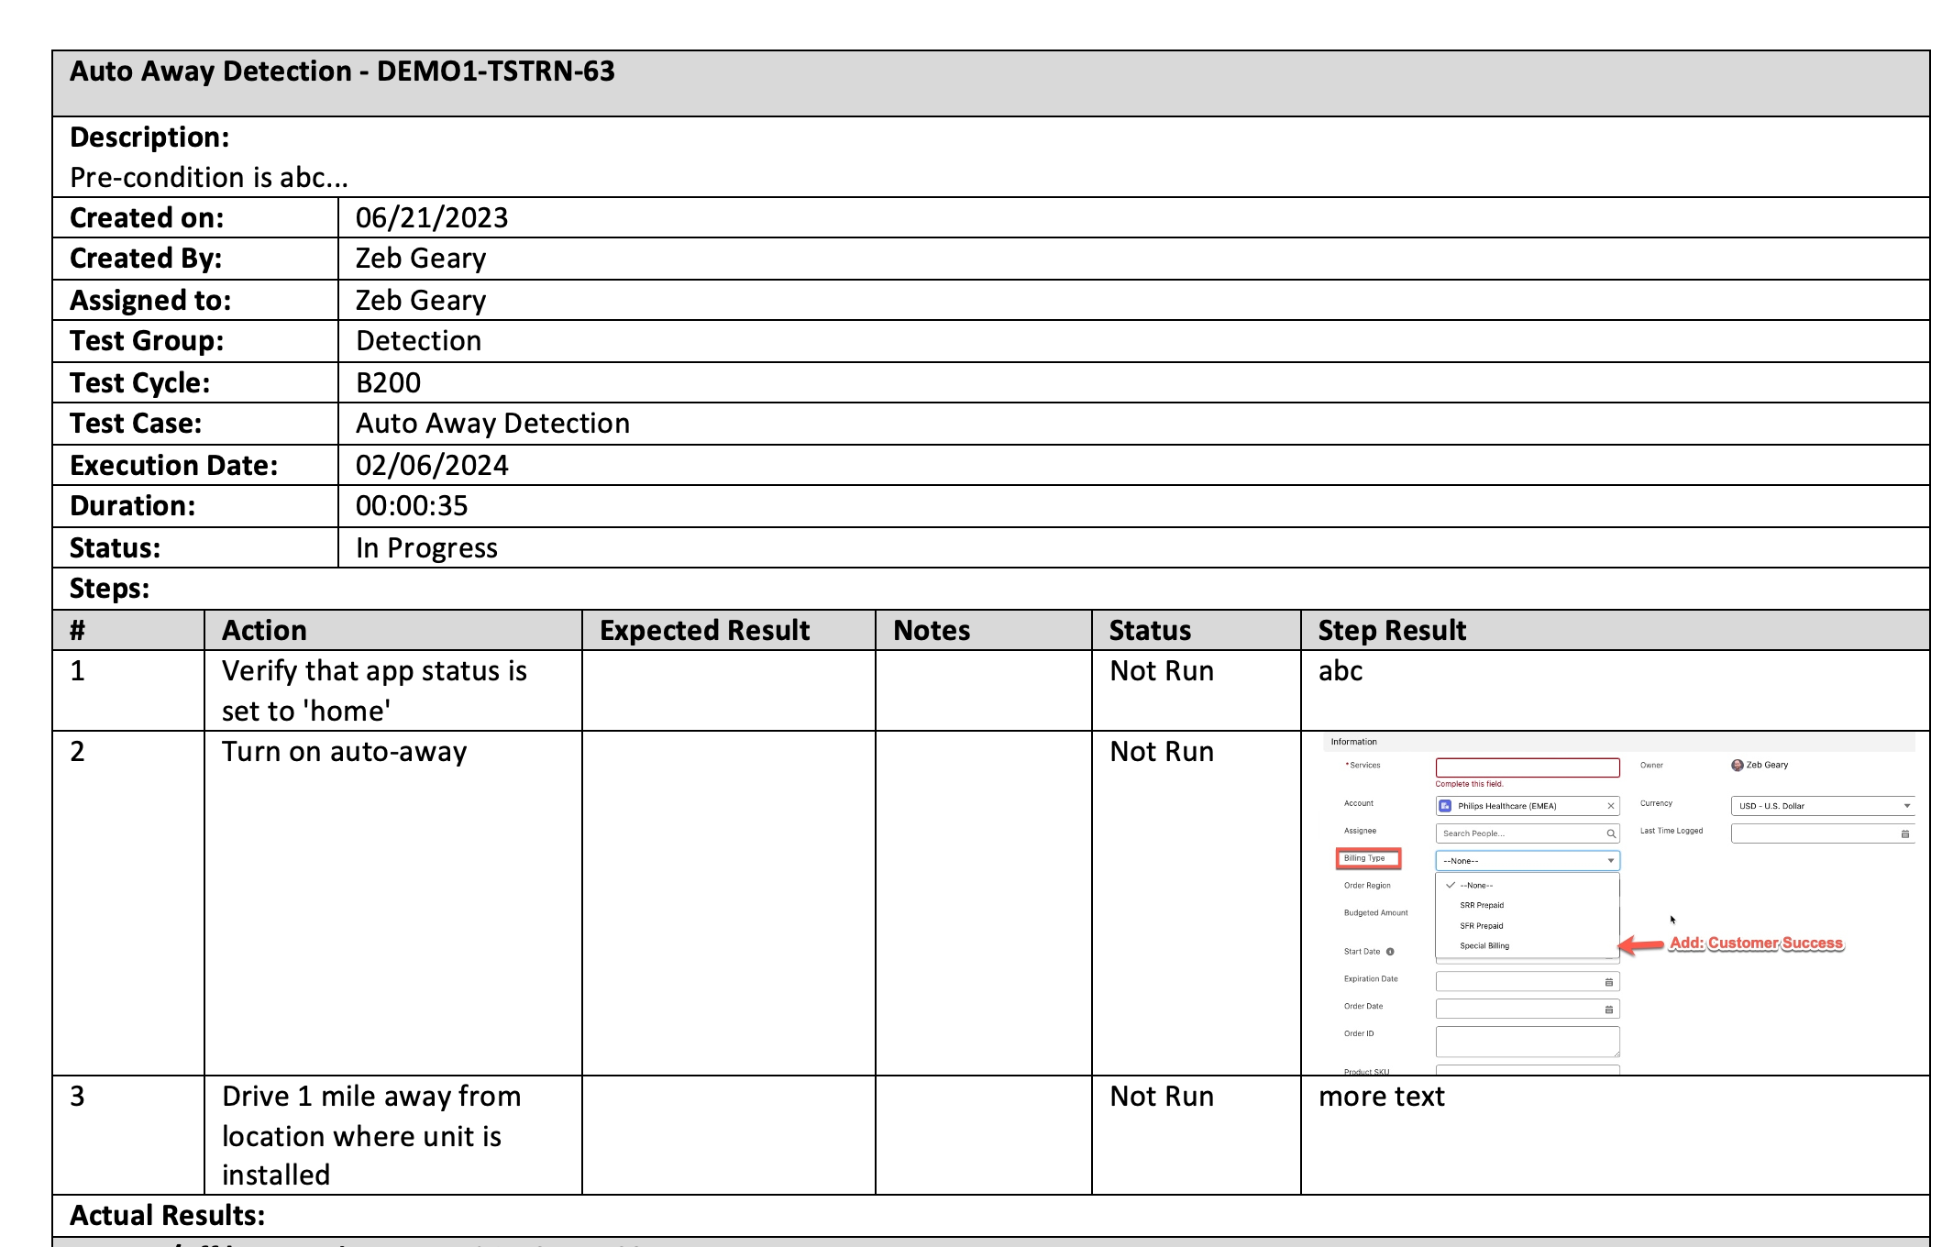Click the 'Action' column header
1953x1247 pixels.
[x=265, y=631]
